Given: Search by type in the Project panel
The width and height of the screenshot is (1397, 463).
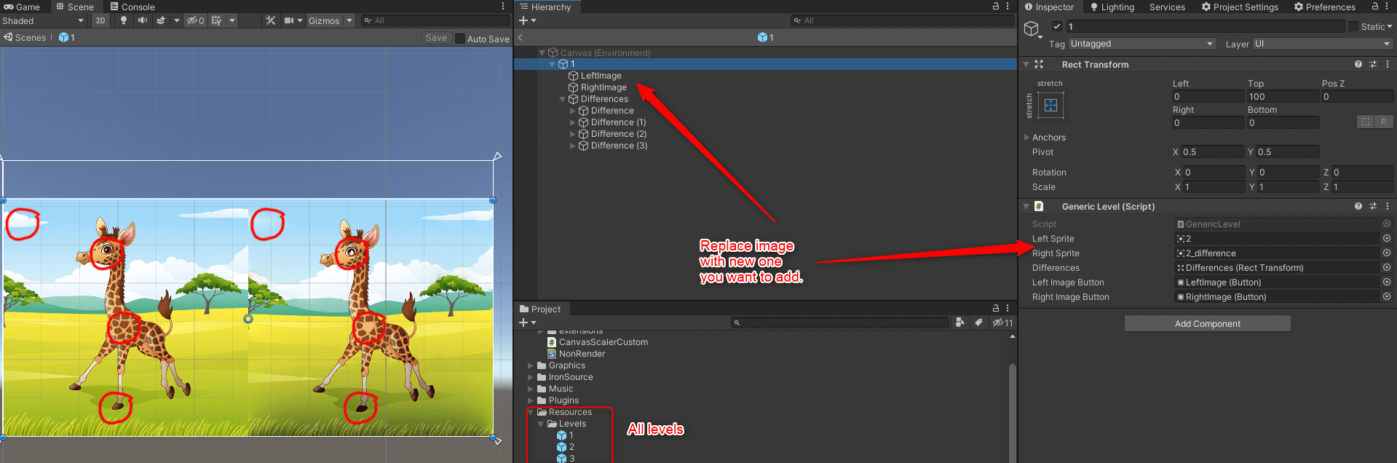Looking at the screenshot, I should (x=960, y=322).
